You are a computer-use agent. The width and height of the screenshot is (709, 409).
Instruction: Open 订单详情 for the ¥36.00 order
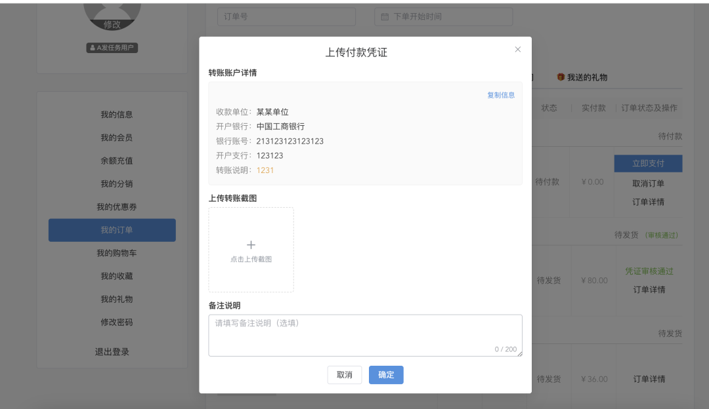[x=649, y=380]
